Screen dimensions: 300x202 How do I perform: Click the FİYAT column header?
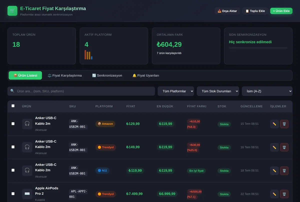[x=131, y=106]
